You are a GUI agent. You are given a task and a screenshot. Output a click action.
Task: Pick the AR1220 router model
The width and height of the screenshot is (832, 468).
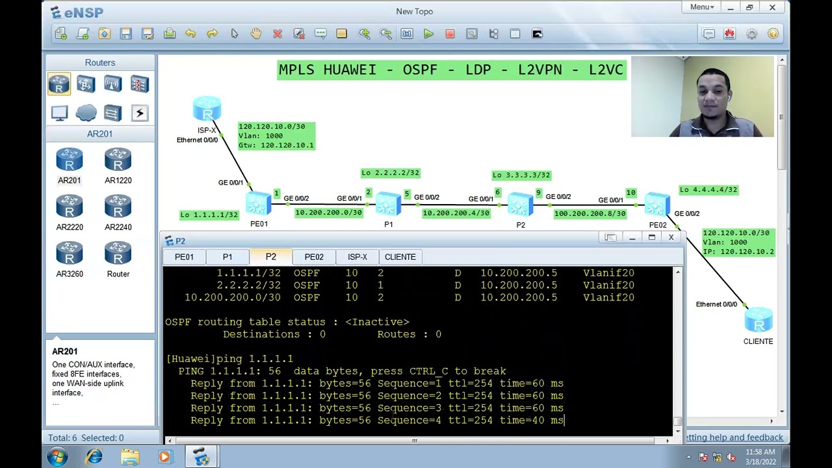coord(118,166)
